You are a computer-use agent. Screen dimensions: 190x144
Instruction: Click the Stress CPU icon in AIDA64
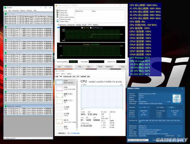coord(57,11)
